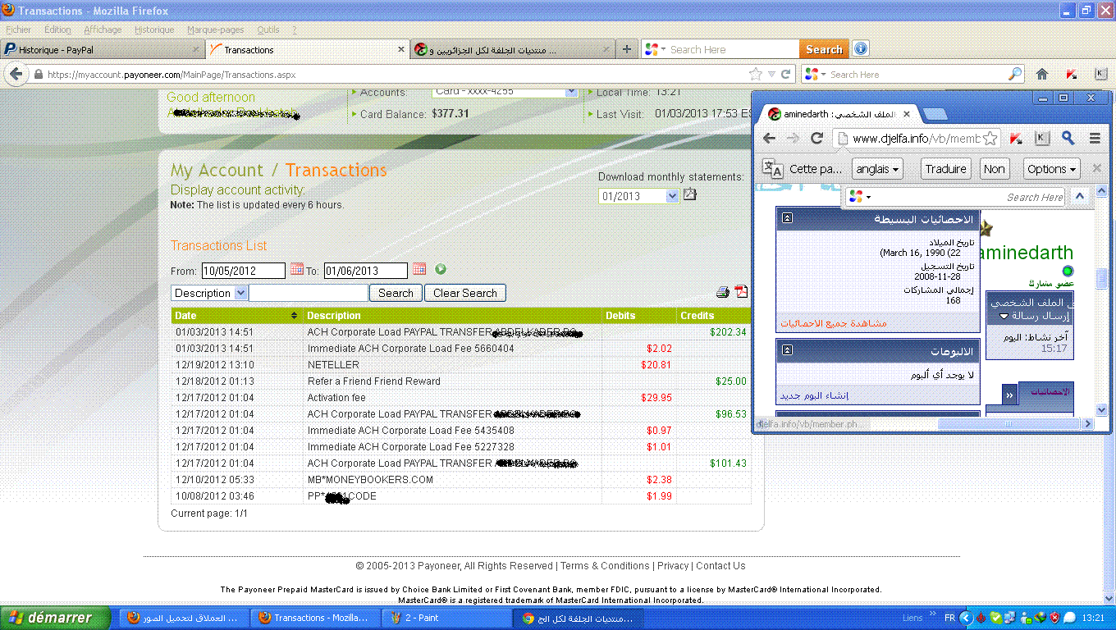The image size is (1116, 630).
Task: Click Traduire in Chrome translate bar
Action: 945,169
